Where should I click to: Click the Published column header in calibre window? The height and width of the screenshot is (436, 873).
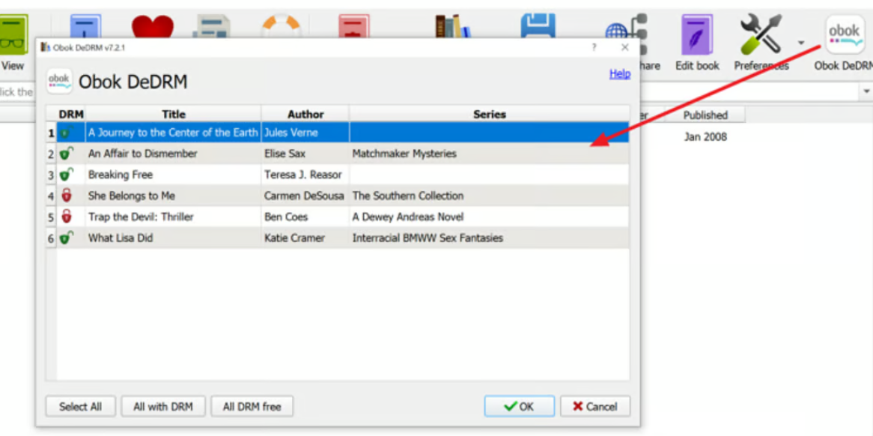(705, 115)
